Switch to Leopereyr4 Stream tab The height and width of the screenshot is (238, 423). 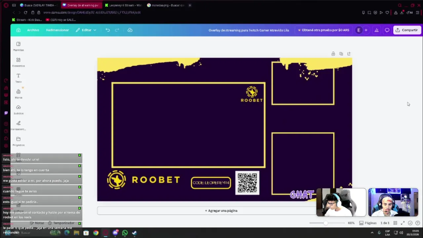click(x=124, y=5)
